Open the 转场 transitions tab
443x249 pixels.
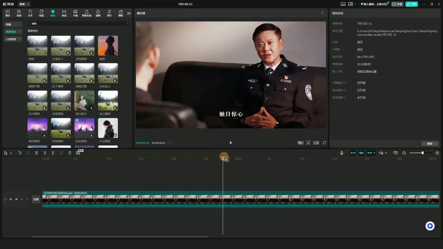64,13
